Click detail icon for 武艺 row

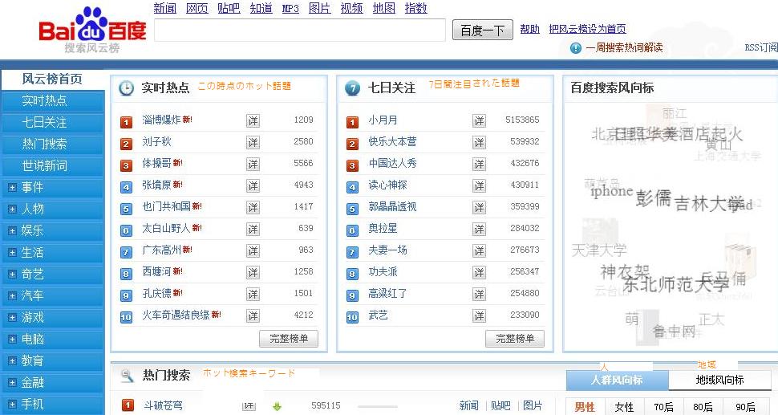point(480,315)
